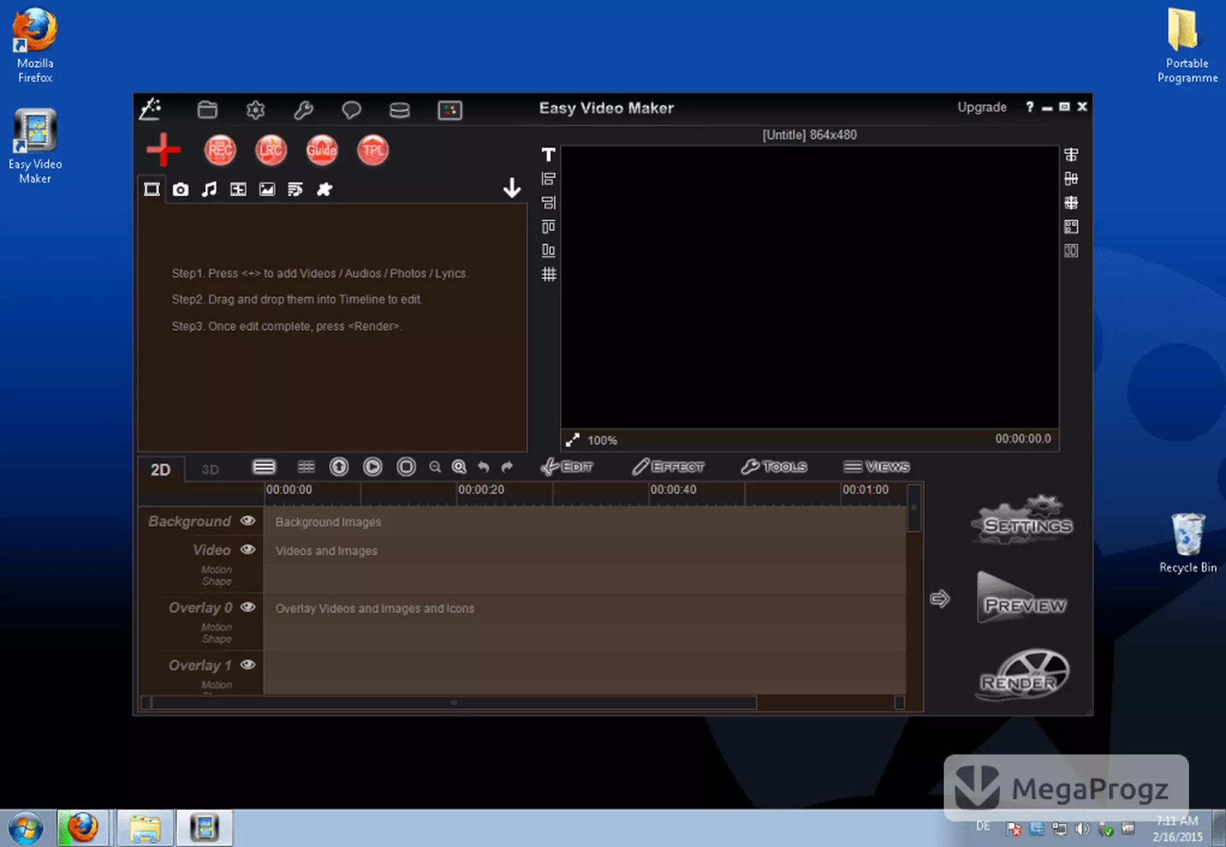
Task: Click the timeline grid view icon
Action: click(306, 467)
